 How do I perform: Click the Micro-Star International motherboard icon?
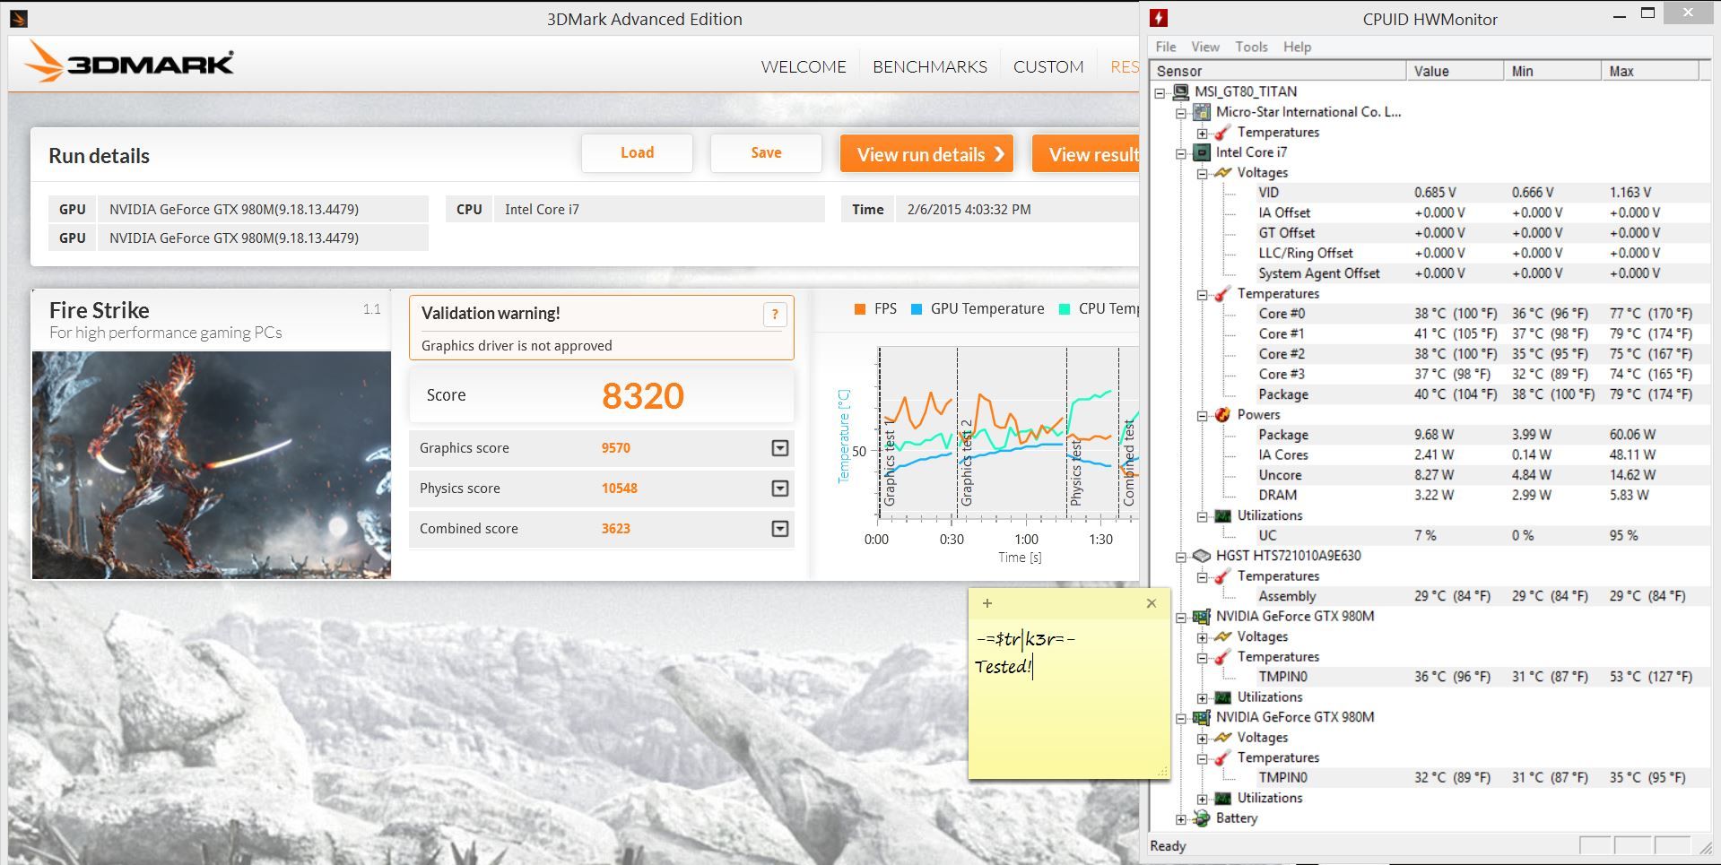coord(1202,112)
